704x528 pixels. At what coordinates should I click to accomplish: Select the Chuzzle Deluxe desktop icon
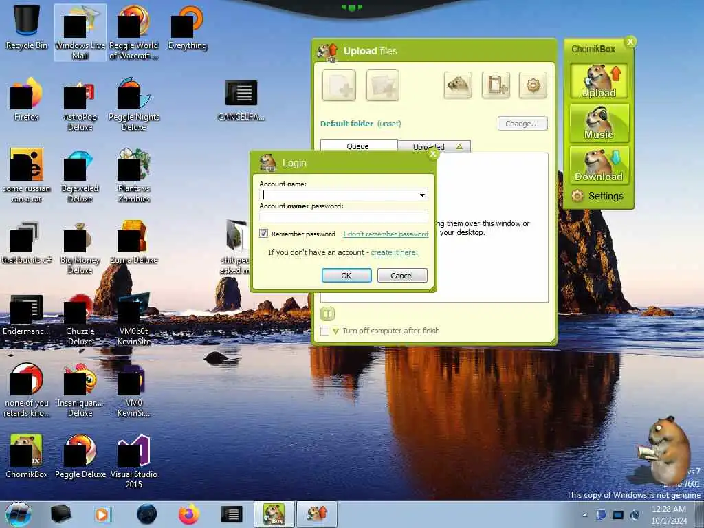[x=80, y=319]
